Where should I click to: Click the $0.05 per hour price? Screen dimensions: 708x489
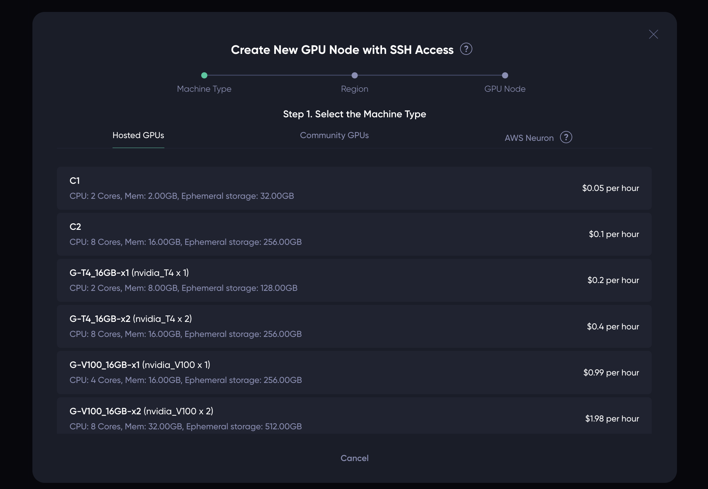pos(610,188)
